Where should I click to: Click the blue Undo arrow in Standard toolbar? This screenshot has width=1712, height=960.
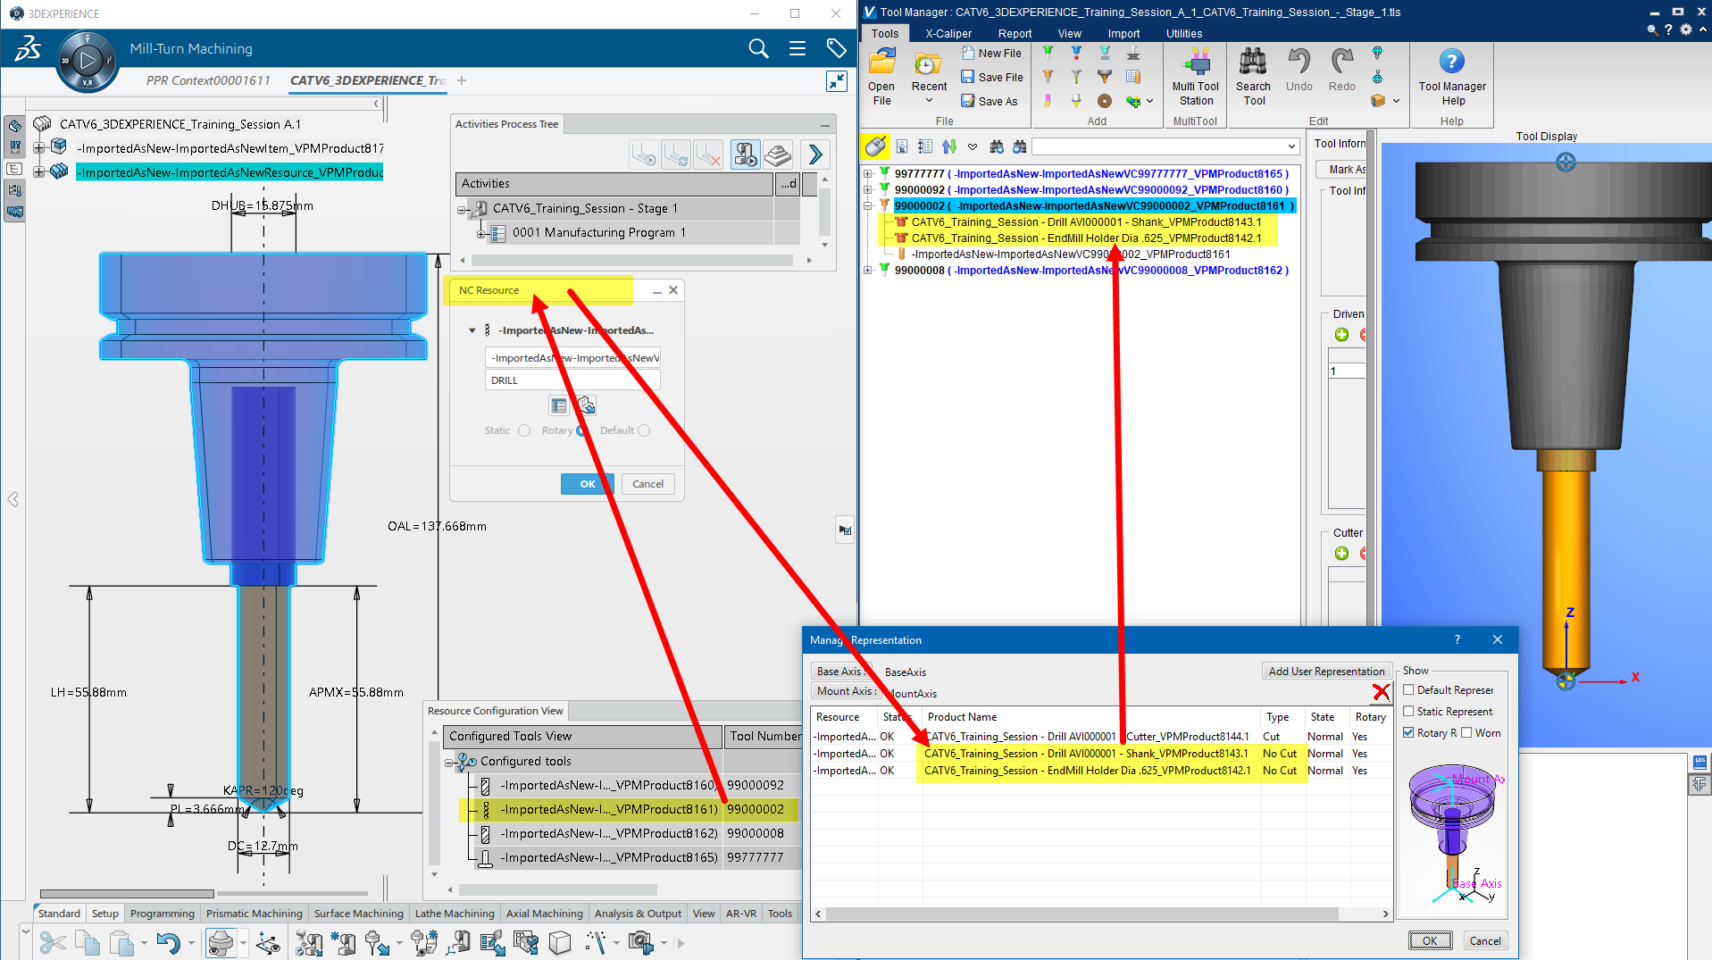point(168,943)
